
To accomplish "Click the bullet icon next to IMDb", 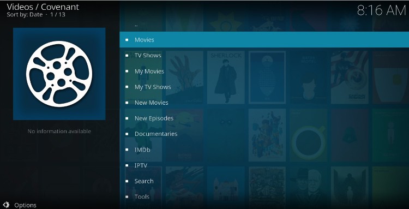I will click(127, 150).
